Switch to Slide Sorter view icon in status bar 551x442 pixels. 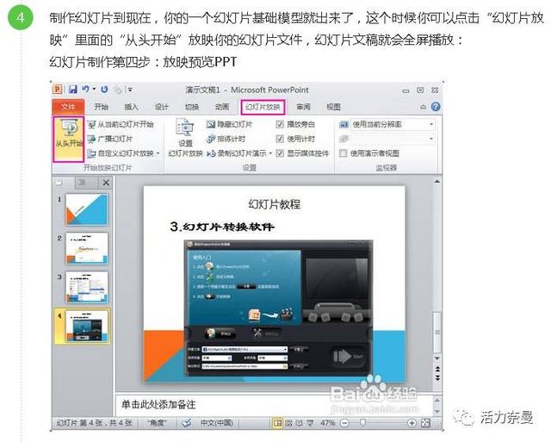tap(288, 423)
